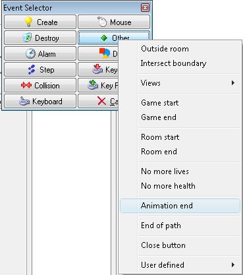Screen dimensions: 243x275
Task: Choose the Destroy event recycle icon
Action: point(28,38)
